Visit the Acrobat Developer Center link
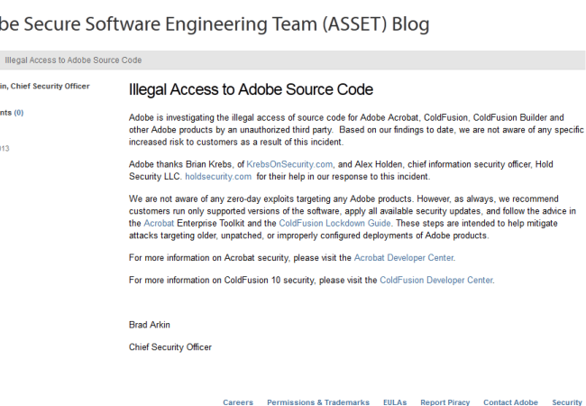This screenshot has height=406, width=586. [x=404, y=258]
